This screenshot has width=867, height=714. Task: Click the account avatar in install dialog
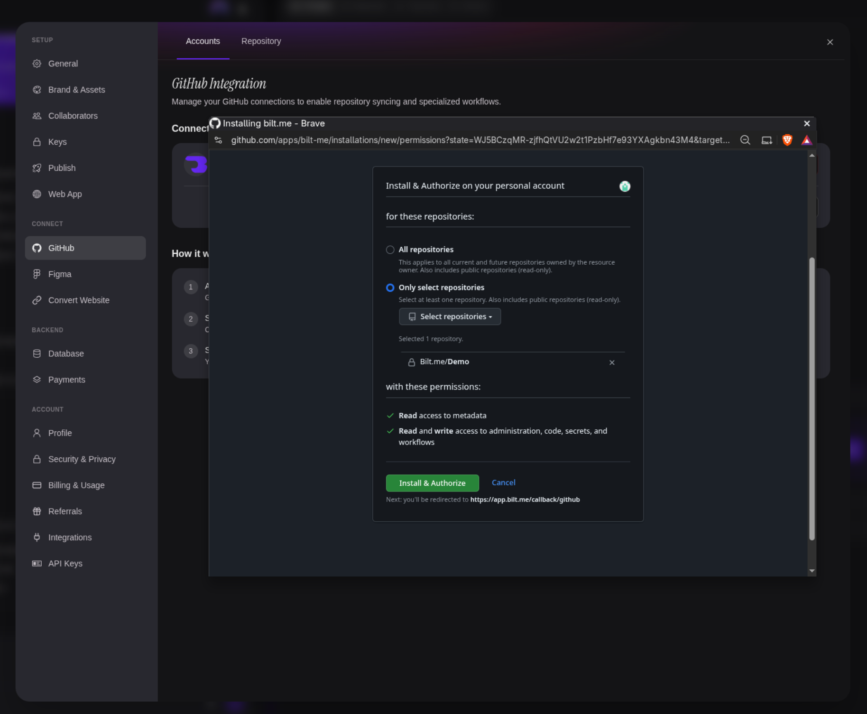pos(625,186)
